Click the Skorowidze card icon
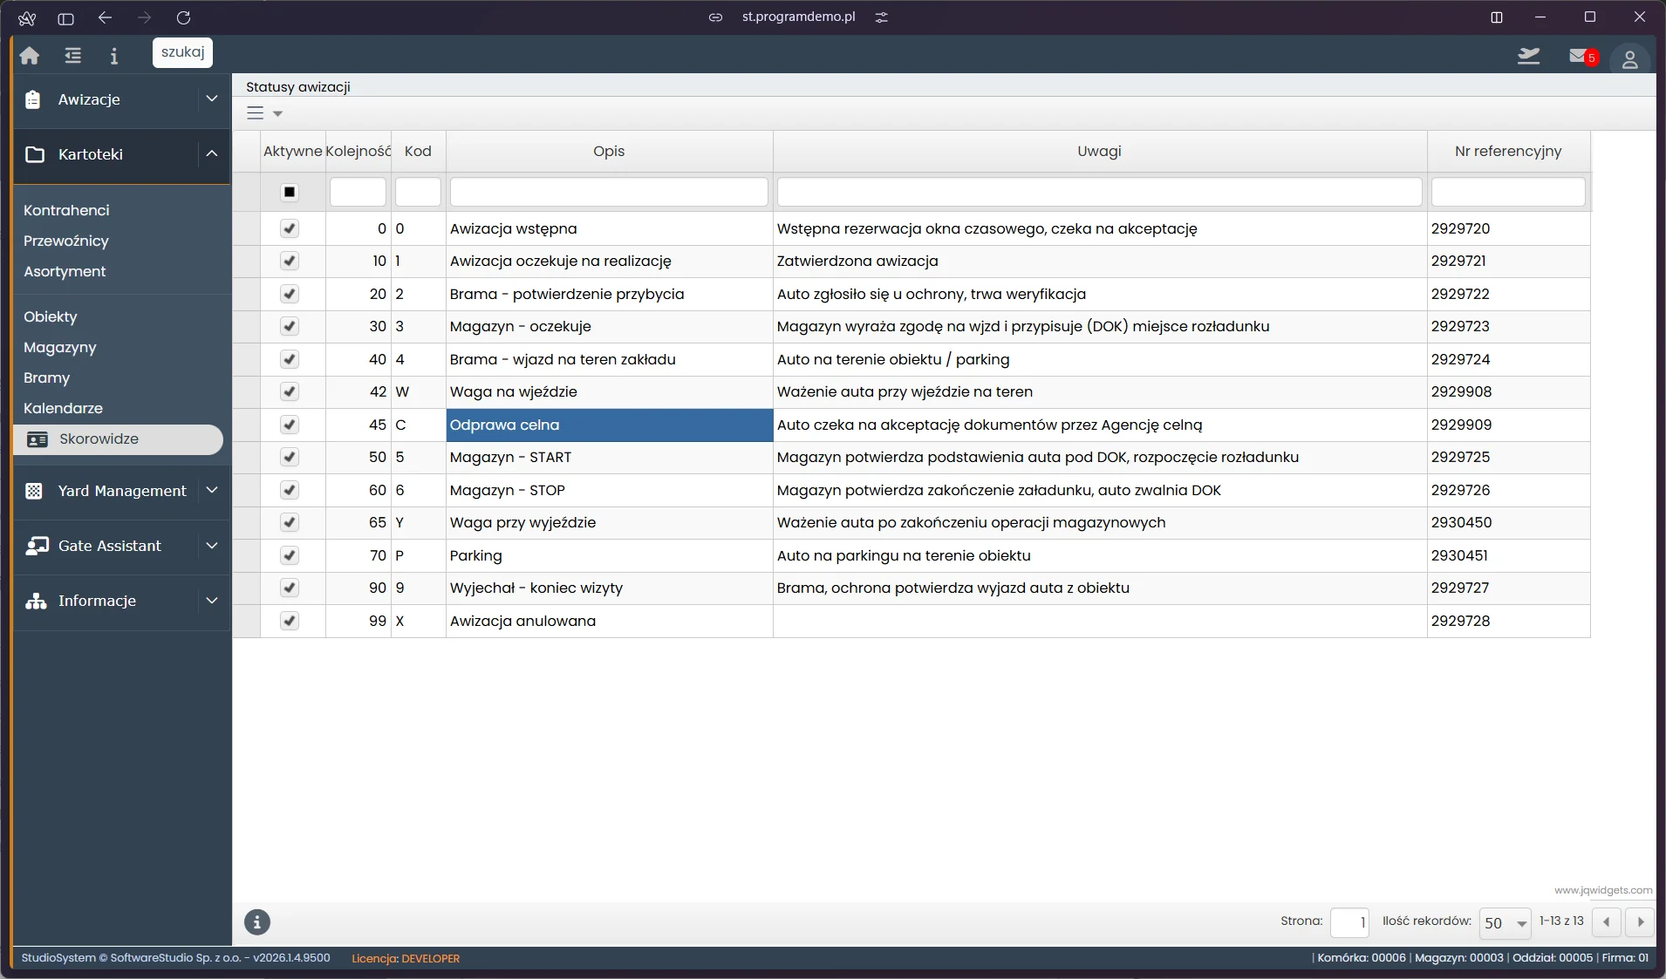Viewport: 1666px width, 979px height. click(38, 439)
